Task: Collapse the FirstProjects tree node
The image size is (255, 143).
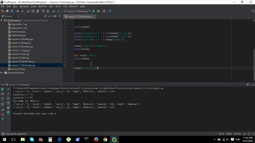Action: point(2,20)
